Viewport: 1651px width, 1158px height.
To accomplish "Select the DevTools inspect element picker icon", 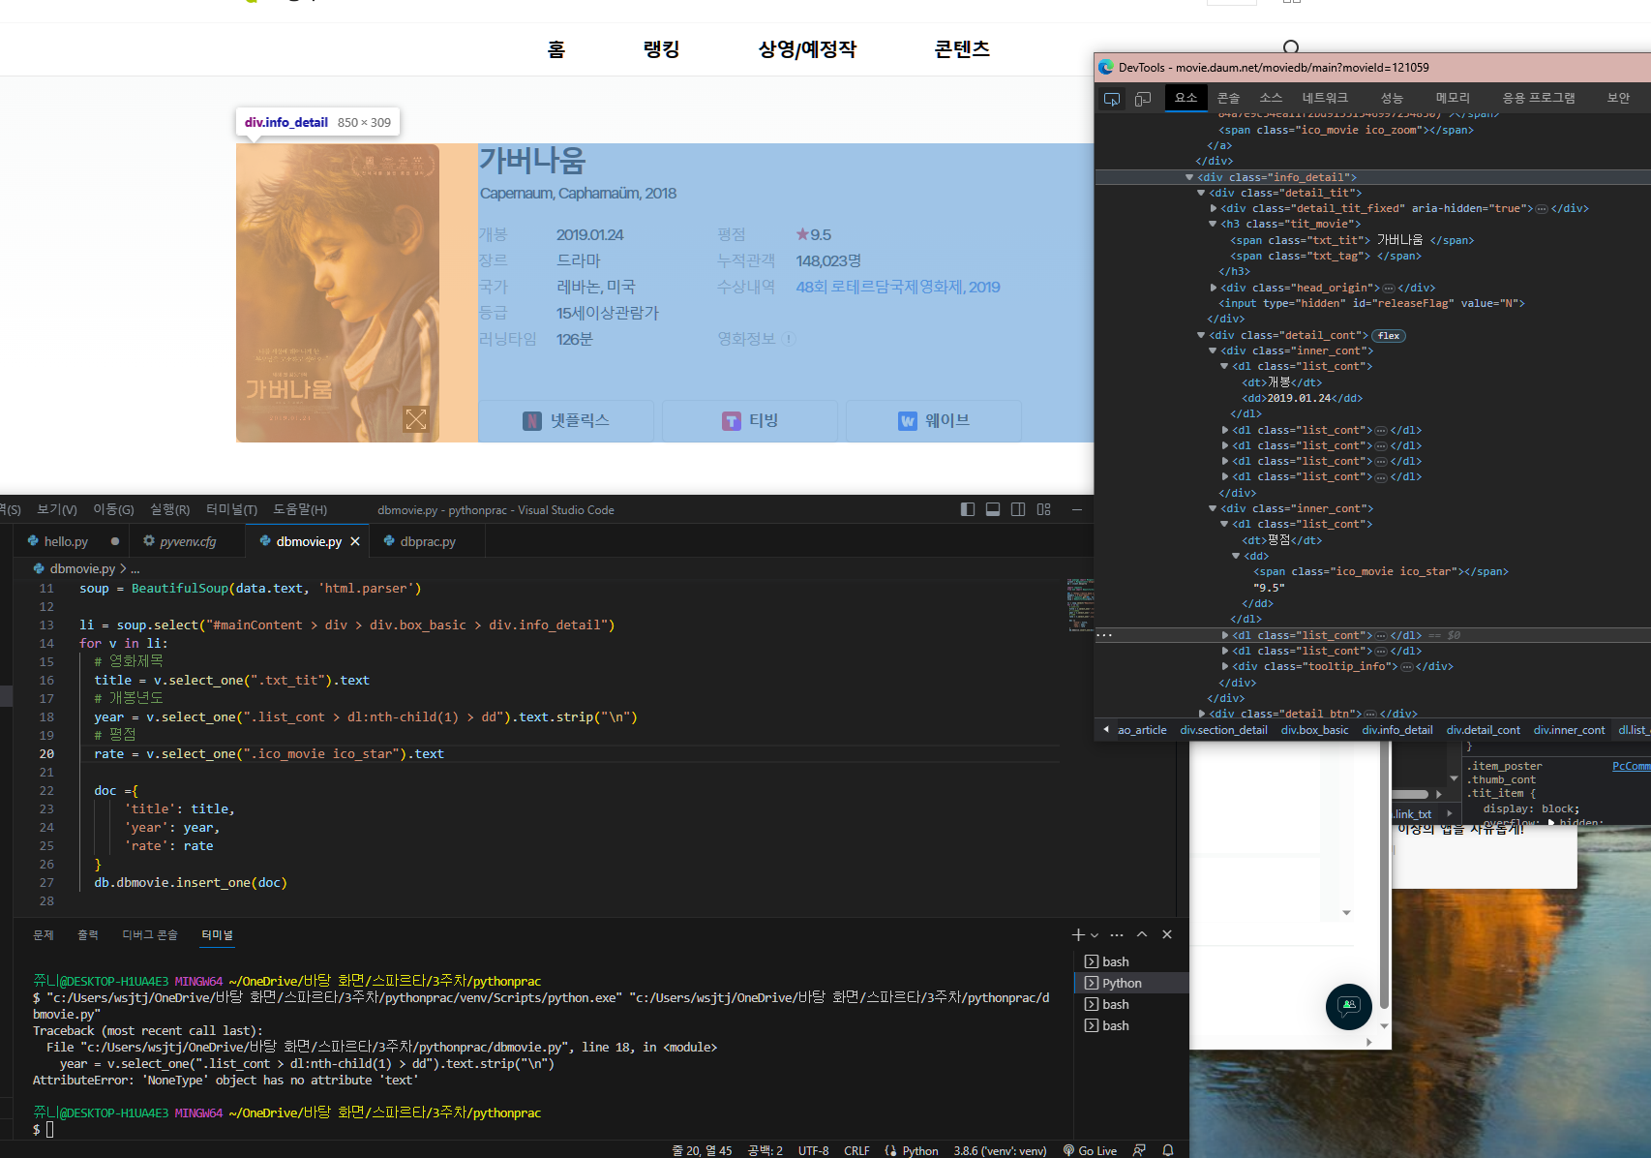I will coord(1112,98).
